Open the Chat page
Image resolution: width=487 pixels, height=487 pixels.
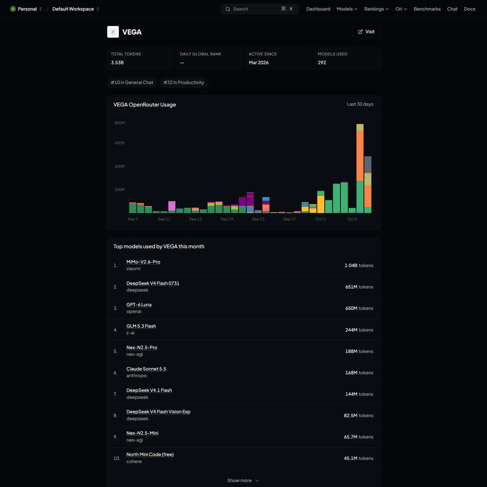pos(452,9)
